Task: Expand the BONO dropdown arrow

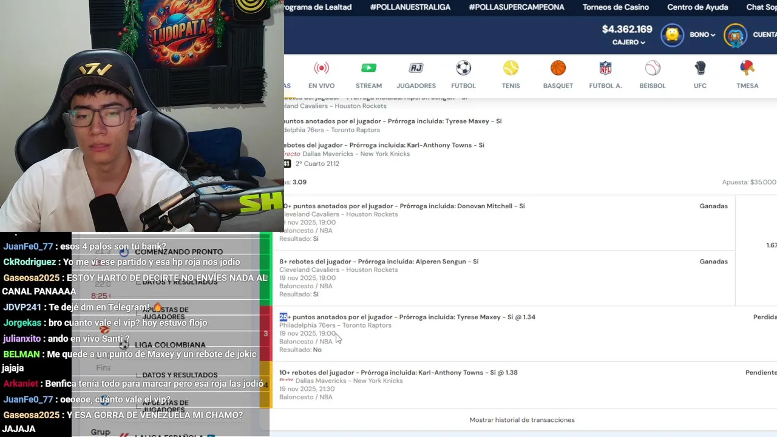Action: 713,35
